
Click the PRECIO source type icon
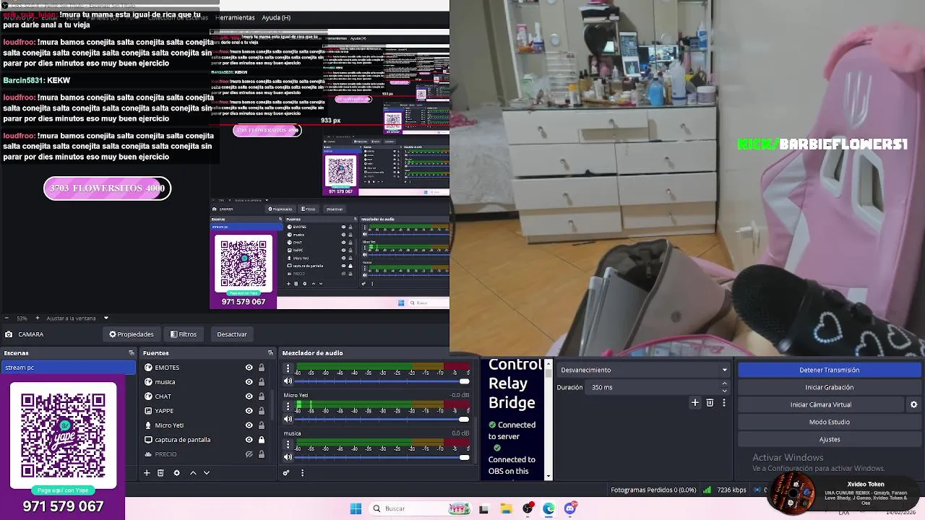(x=148, y=454)
